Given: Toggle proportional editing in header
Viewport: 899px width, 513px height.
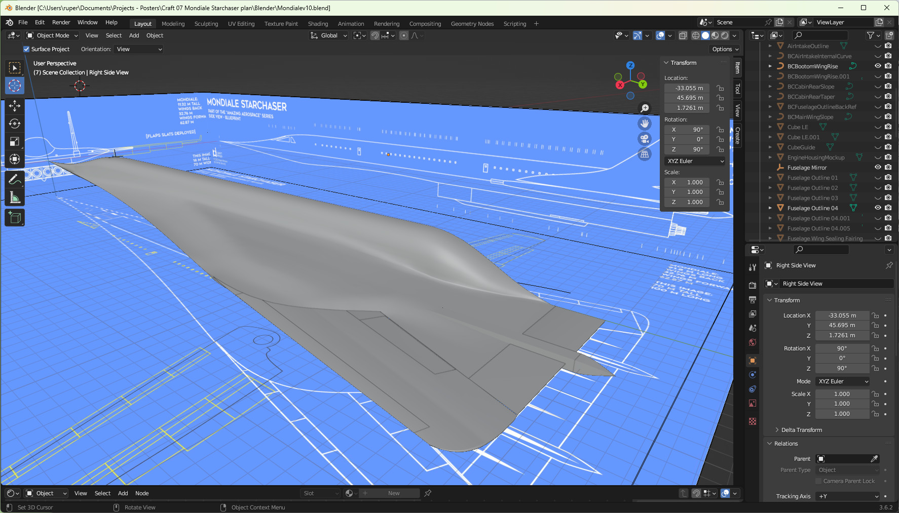Looking at the screenshot, I should 404,35.
